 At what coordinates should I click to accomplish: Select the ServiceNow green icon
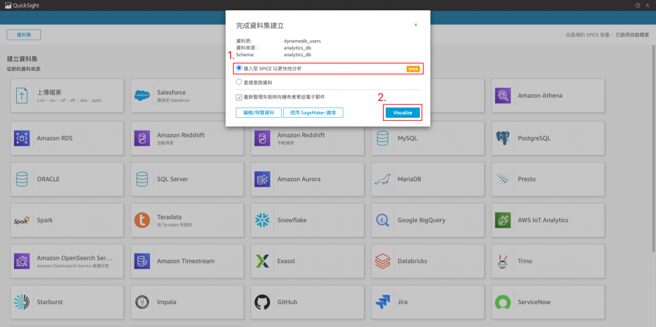coord(503,302)
